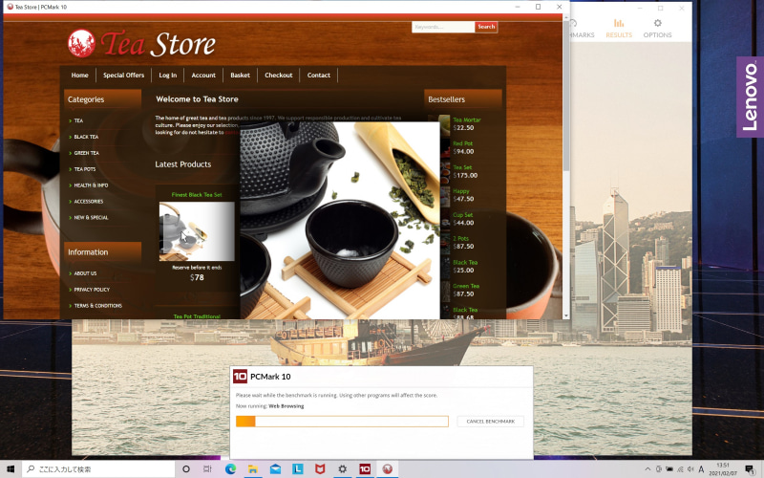Screen dimensions: 764x478
Task: Open the Results bar chart icon in PCMark
Action: point(619,23)
